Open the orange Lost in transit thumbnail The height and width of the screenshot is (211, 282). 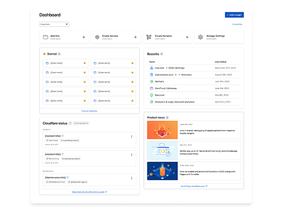162,130
